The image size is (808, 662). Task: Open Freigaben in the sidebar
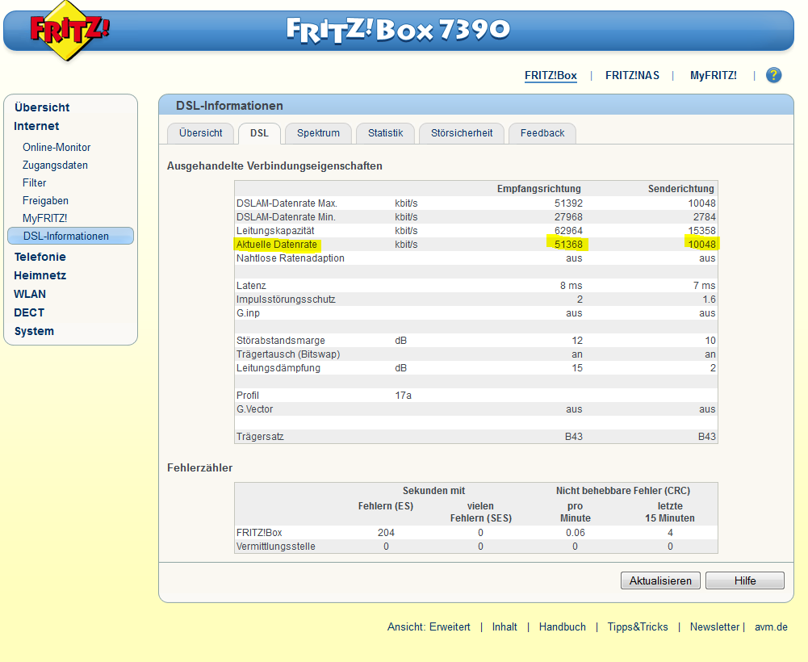tap(45, 200)
